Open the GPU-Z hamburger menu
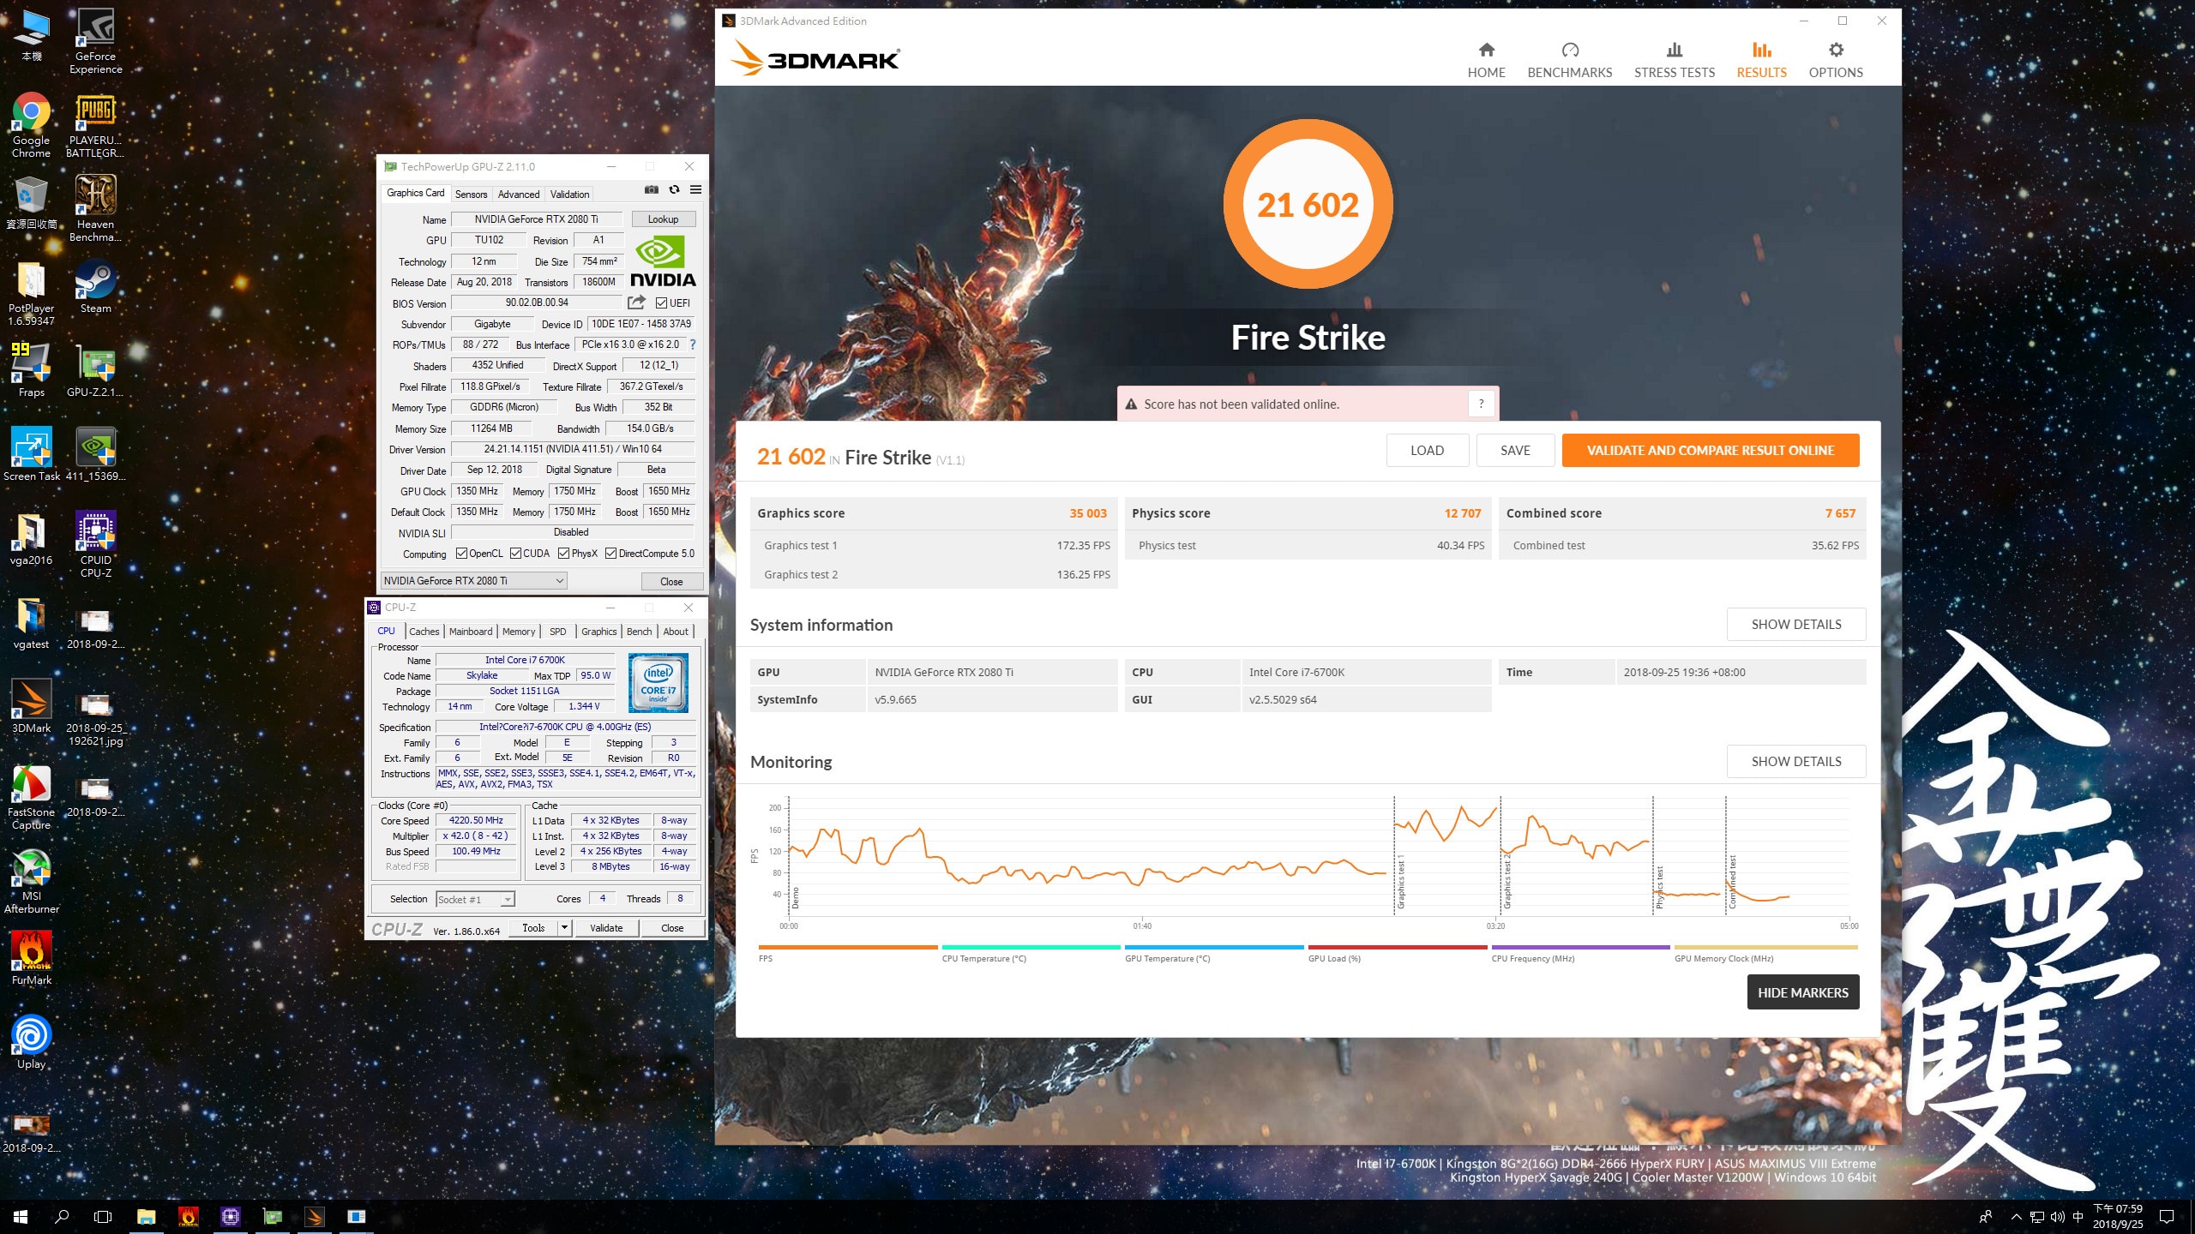The image size is (2195, 1234). (x=695, y=189)
